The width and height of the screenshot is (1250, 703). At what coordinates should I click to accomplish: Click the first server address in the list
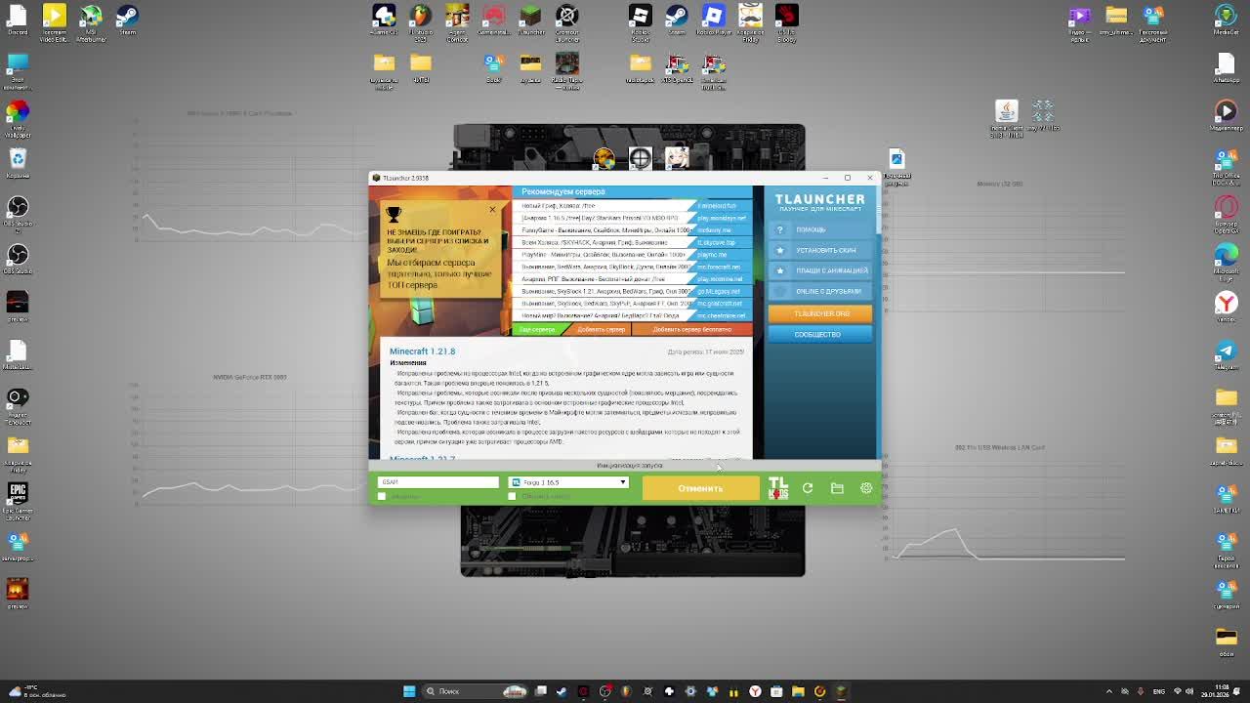[x=718, y=206]
